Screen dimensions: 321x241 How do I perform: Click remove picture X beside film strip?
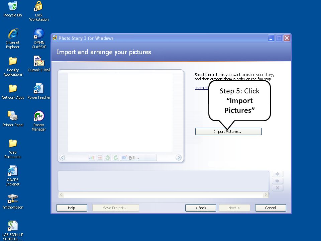tap(278, 188)
